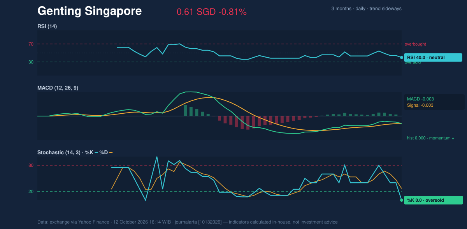Click the %D legend line marker
Viewport: 467px width, 229px height.
tap(111, 152)
